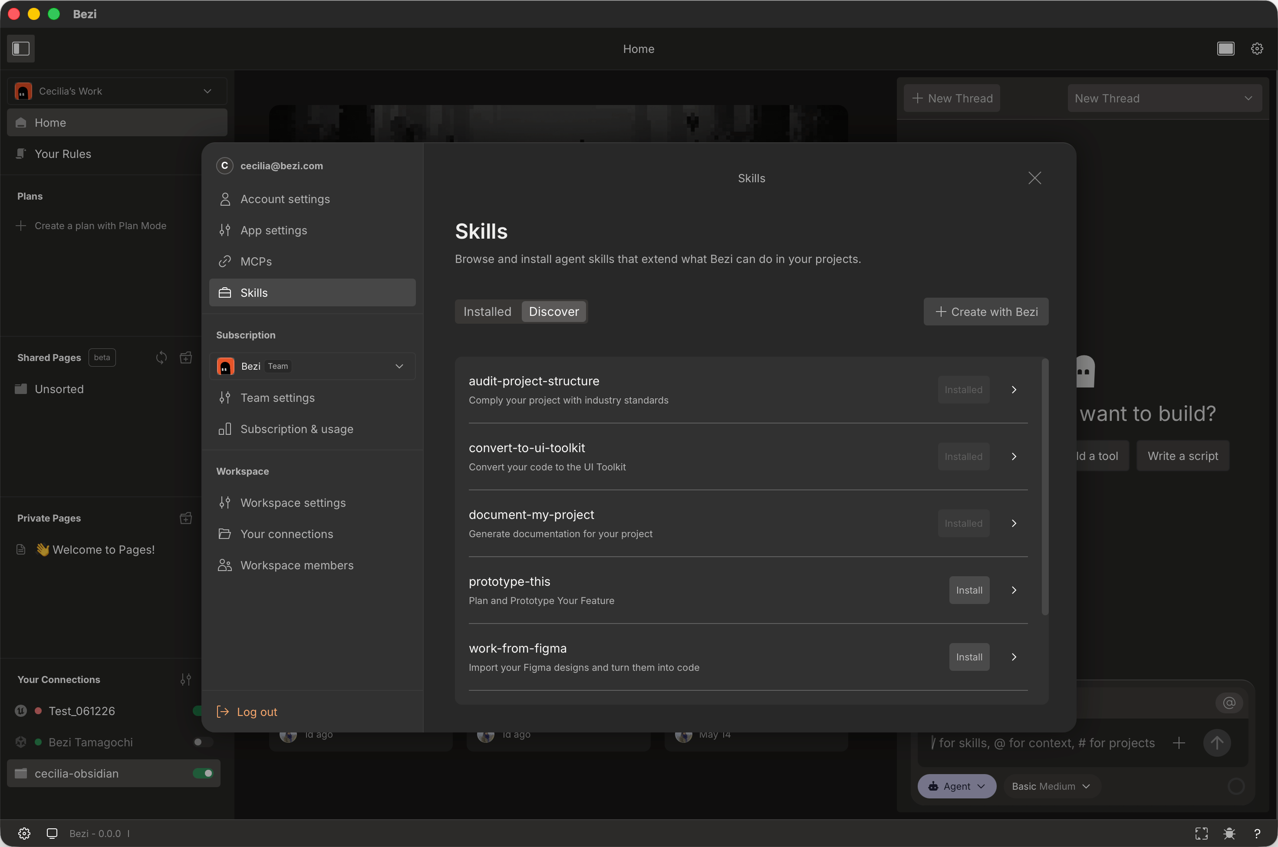Viewport: 1278px width, 847px height.
Task: Open Cecilia's Work workspace dropdown
Action: pos(117,91)
